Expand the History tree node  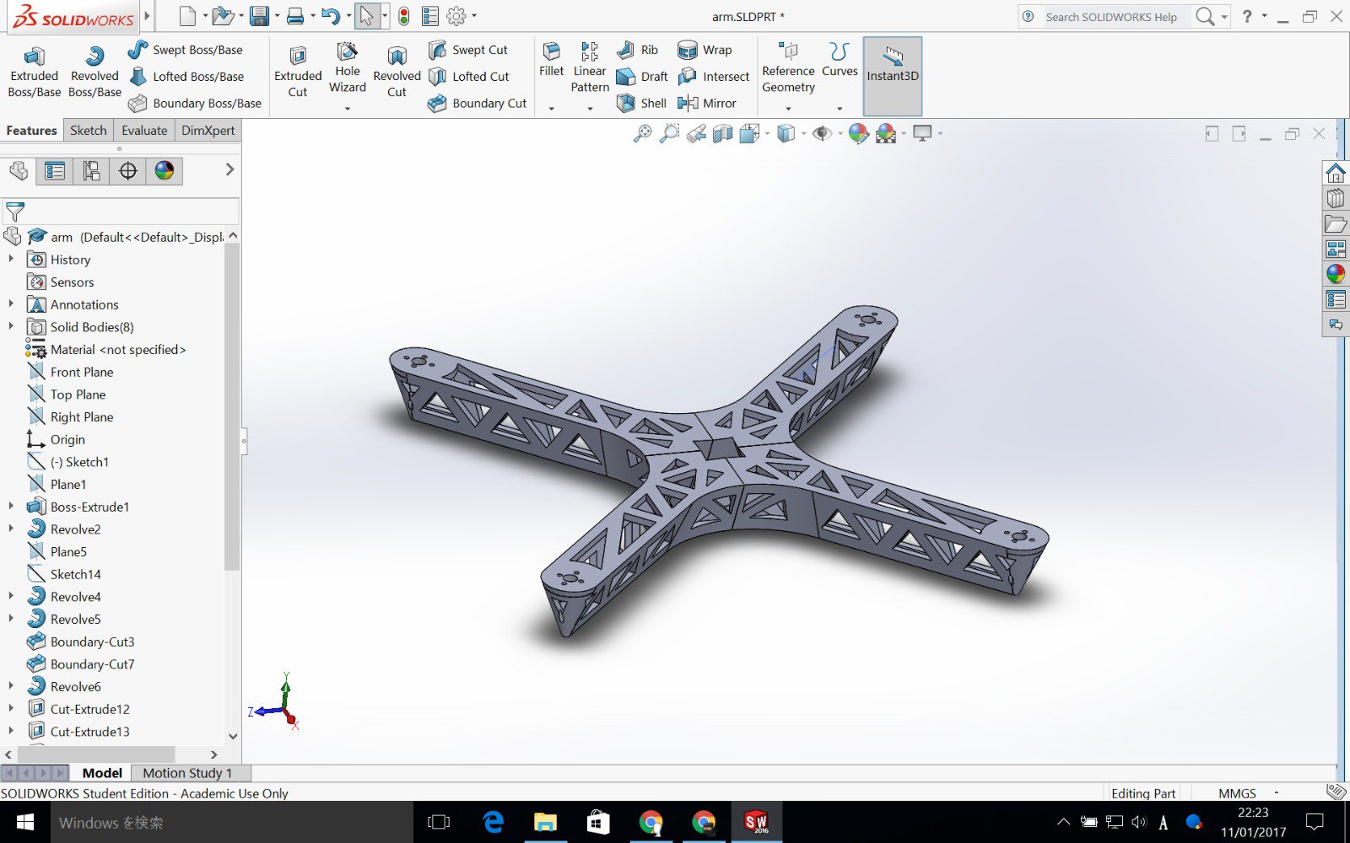coord(11,259)
